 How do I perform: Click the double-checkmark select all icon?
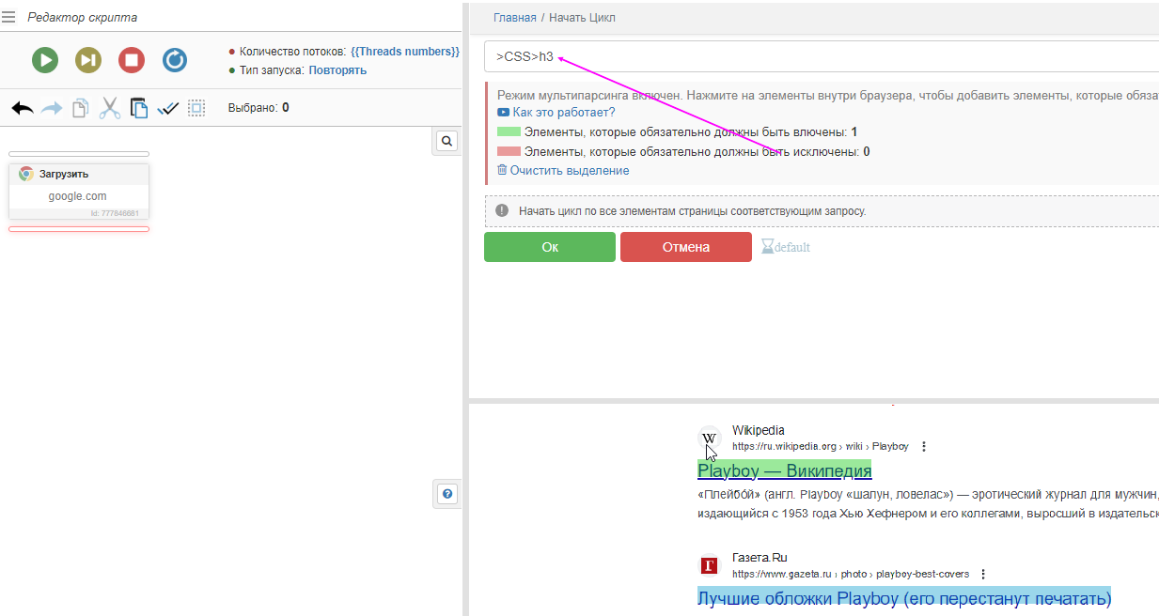tap(168, 108)
